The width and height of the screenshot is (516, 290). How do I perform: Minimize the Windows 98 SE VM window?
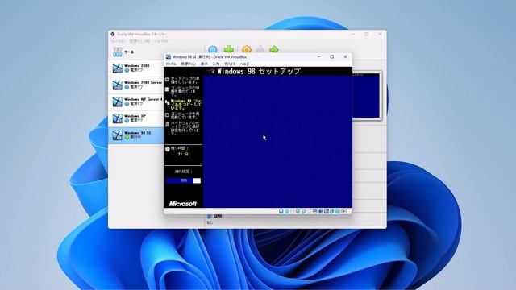(318, 57)
